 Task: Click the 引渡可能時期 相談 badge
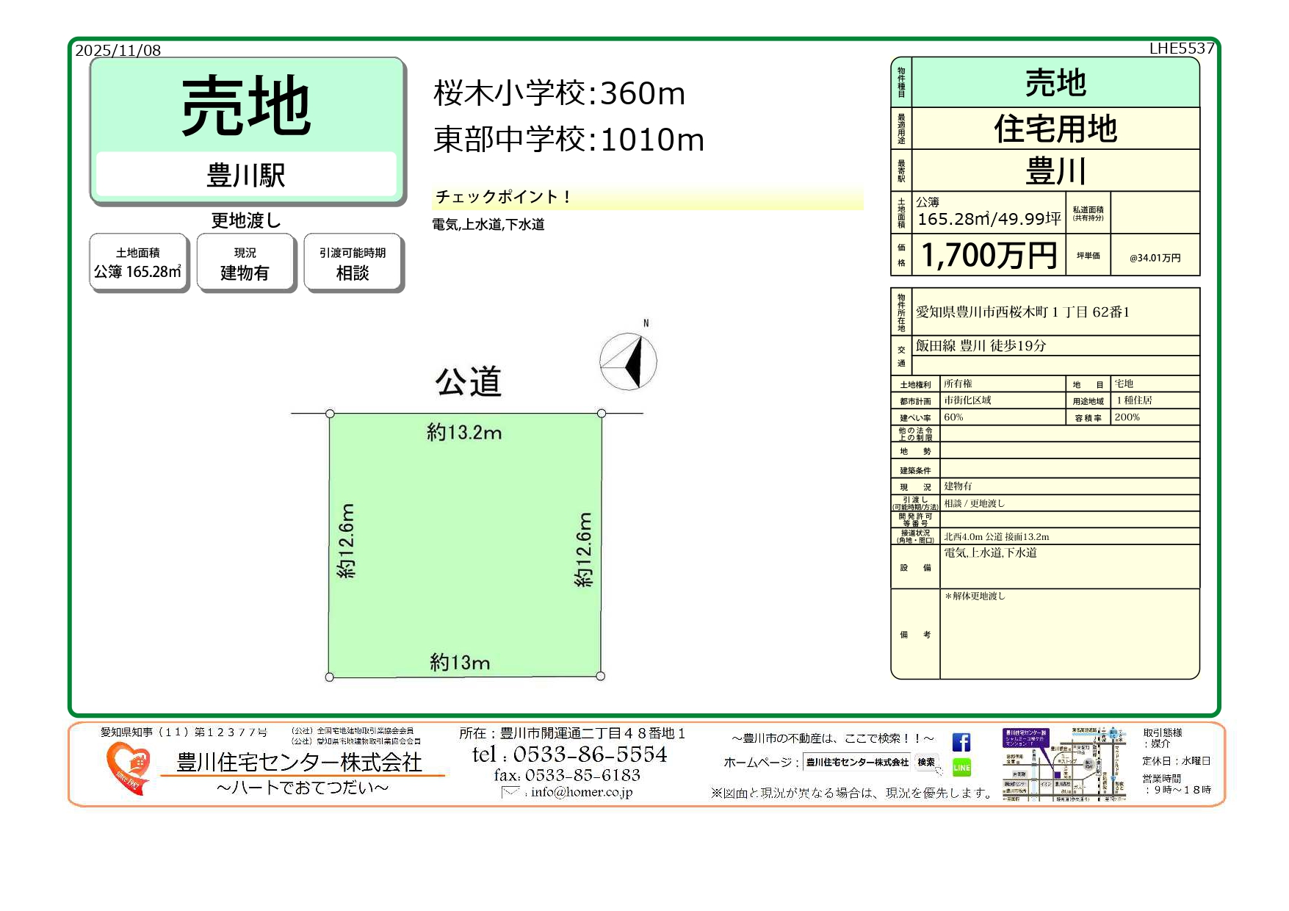(x=353, y=263)
